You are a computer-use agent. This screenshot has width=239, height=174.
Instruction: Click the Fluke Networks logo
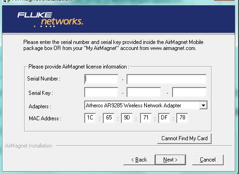50,20
